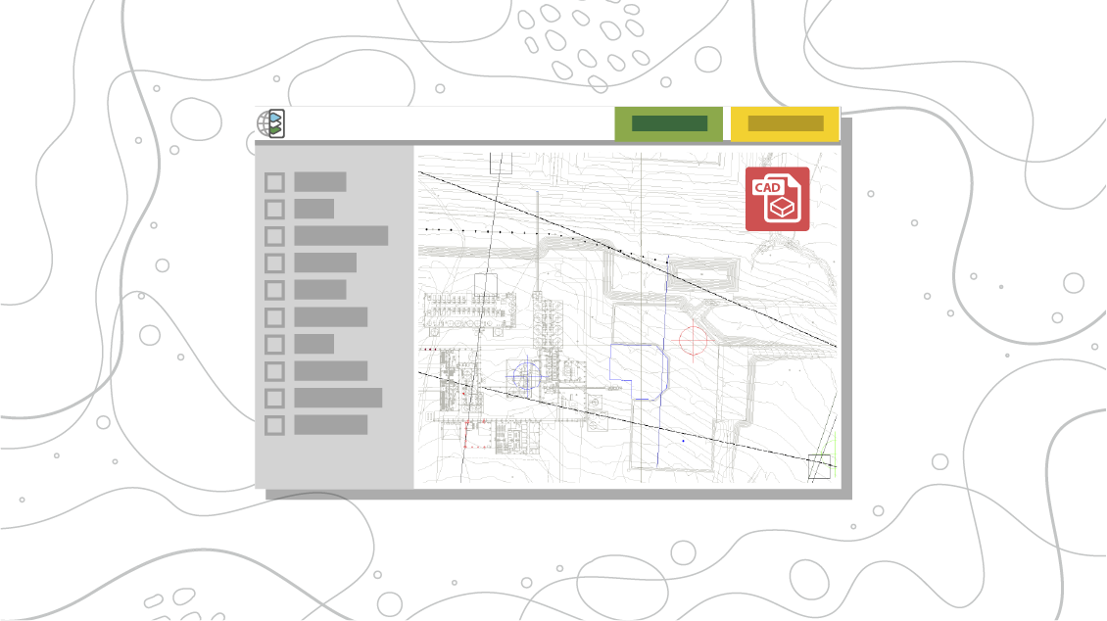Viewport: 1107px width, 621px height.
Task: Open the red CAD file icon
Action: (777, 199)
